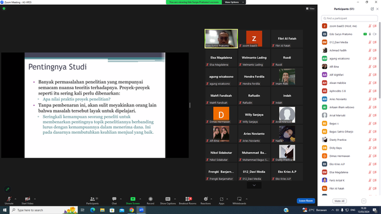Open the more options ellipsis button in Participants panel
This screenshot has width=381, height=214.
click(x=364, y=201)
